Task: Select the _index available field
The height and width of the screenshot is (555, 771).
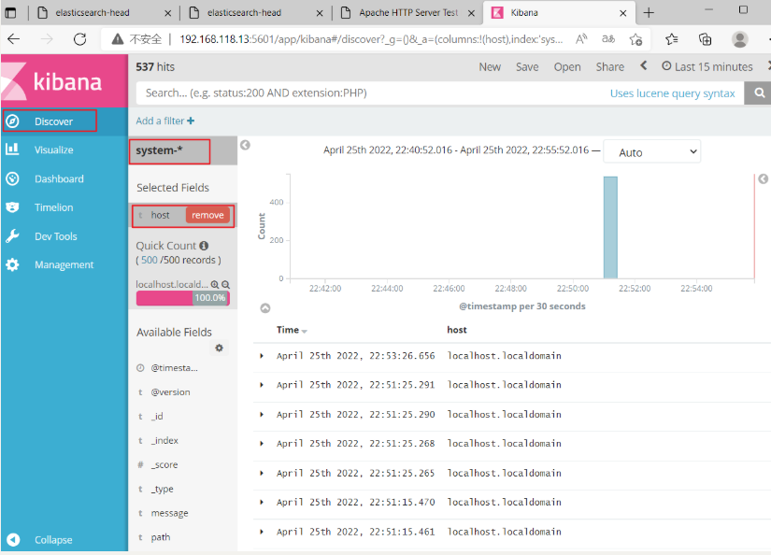Action: pyautogui.click(x=164, y=440)
